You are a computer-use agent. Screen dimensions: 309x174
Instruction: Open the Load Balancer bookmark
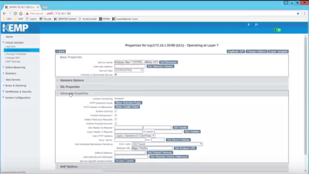(x=125, y=19)
